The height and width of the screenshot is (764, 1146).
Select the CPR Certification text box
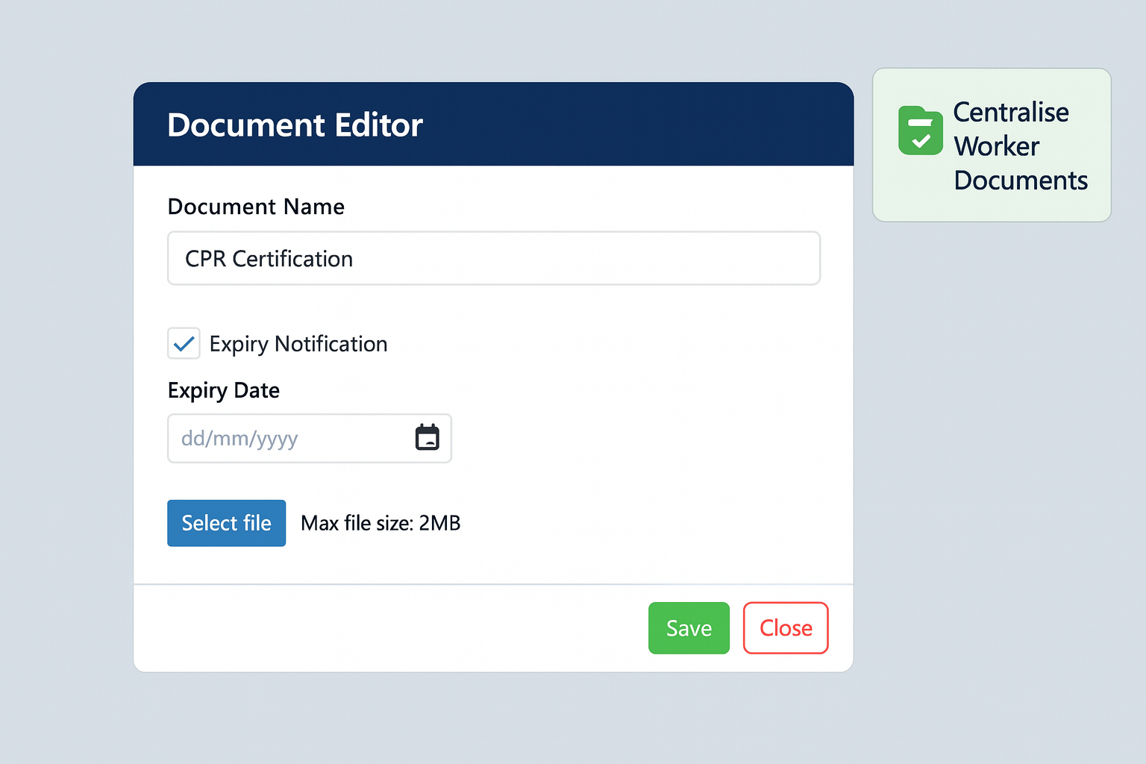493,258
